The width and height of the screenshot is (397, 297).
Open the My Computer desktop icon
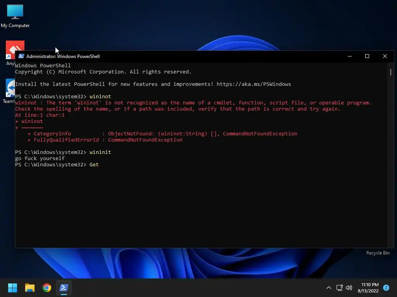(15, 15)
